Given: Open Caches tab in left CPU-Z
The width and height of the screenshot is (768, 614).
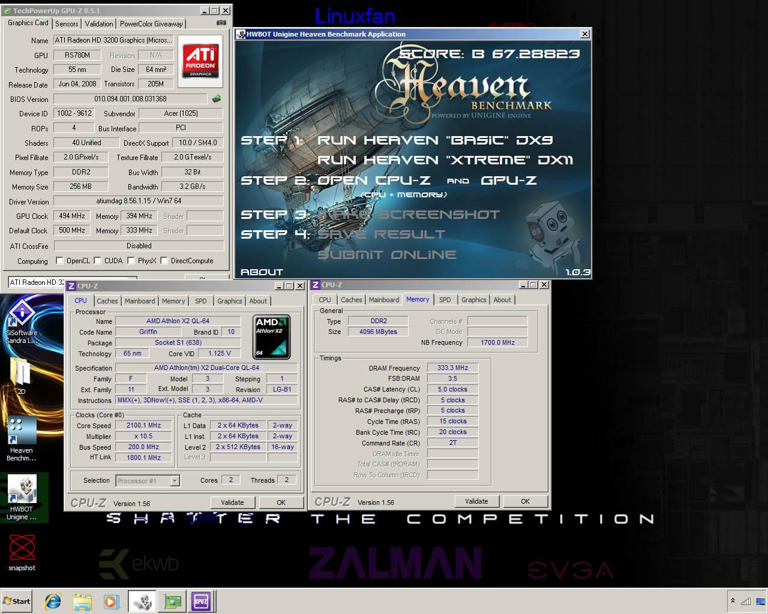Looking at the screenshot, I should click(x=107, y=301).
